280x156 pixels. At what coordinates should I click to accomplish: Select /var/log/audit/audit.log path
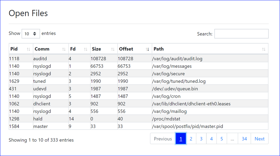point(210,59)
